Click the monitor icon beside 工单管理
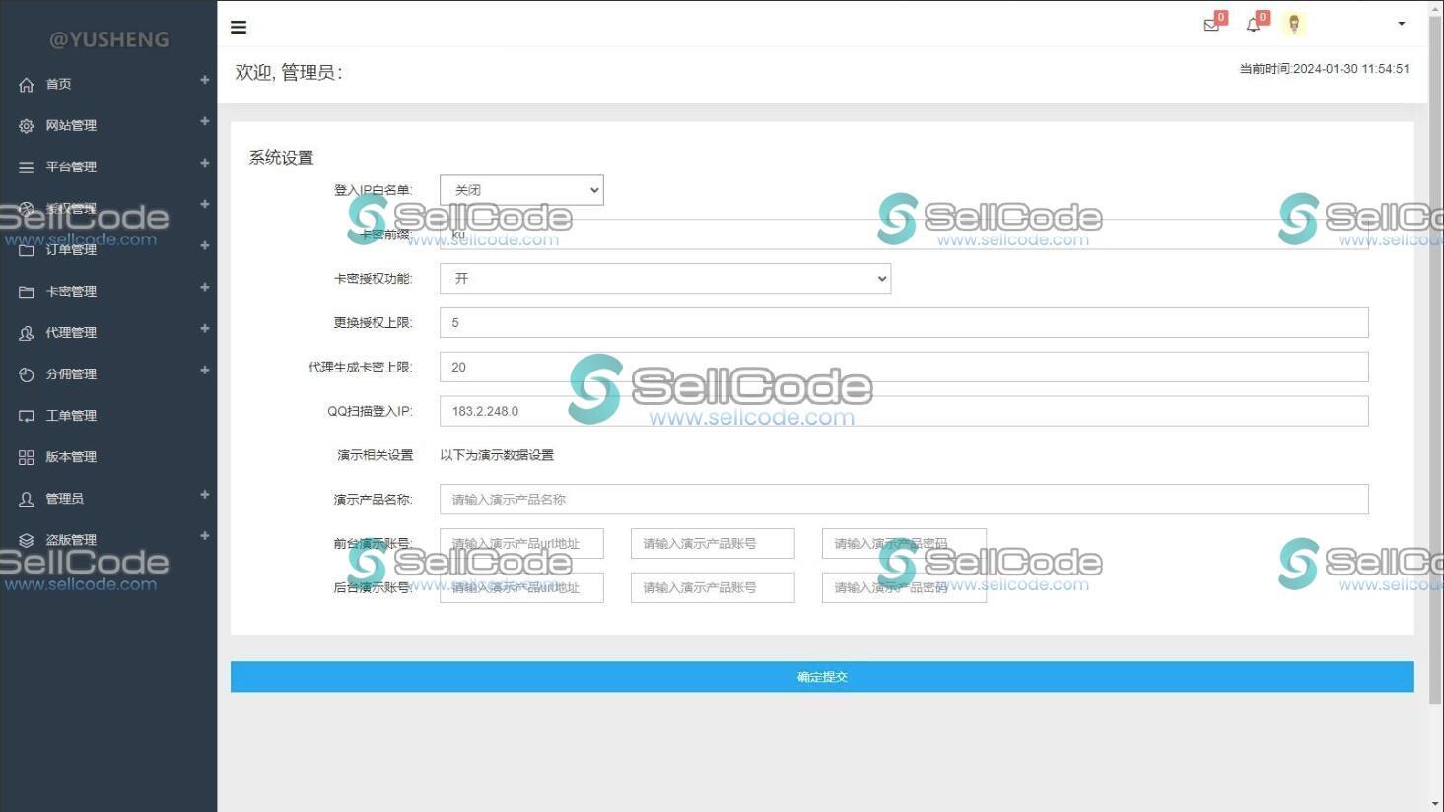 [27, 416]
